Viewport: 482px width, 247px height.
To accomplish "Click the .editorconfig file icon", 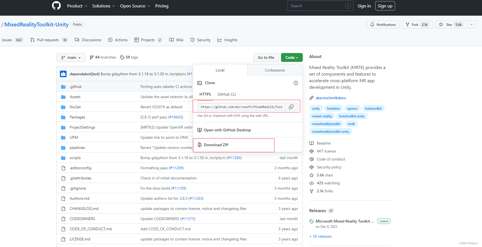I will (63, 168).
